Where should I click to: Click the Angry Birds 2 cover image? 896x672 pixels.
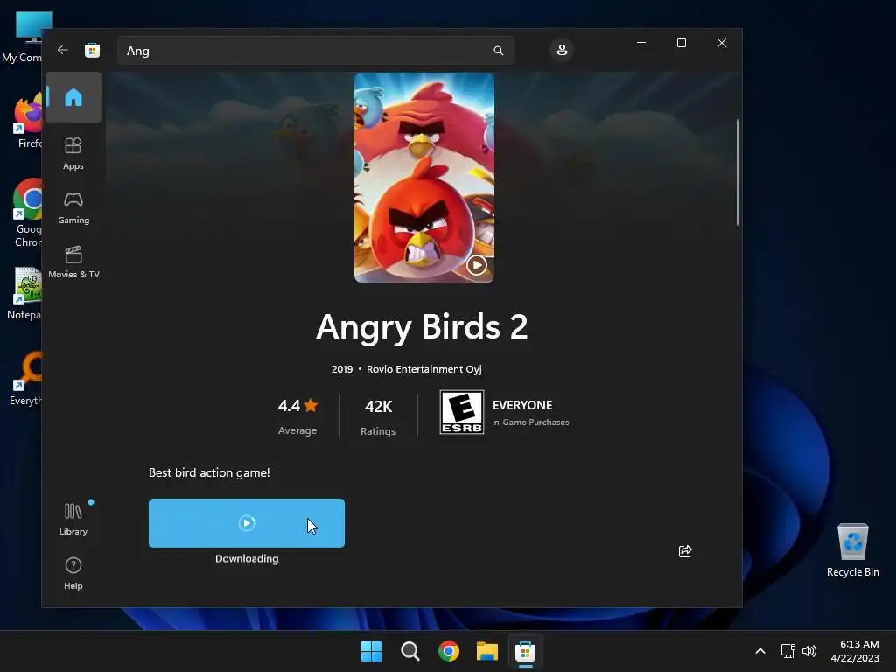[424, 177]
